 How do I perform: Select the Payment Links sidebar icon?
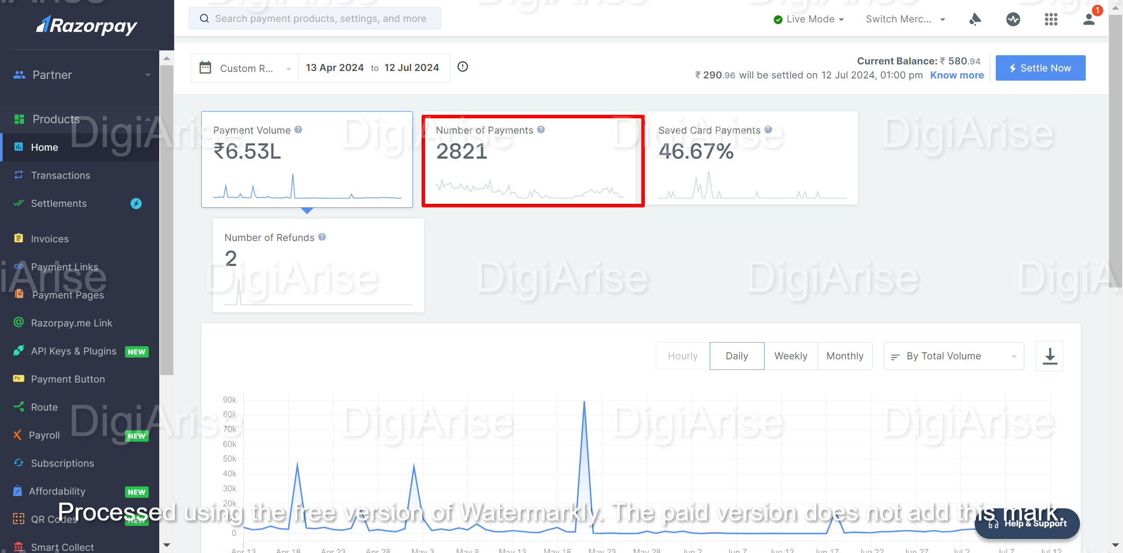pos(18,266)
